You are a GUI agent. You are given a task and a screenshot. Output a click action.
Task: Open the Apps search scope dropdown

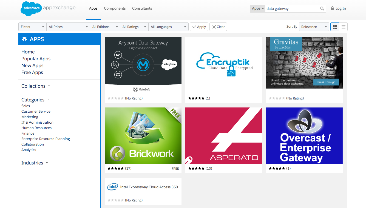(x=257, y=8)
